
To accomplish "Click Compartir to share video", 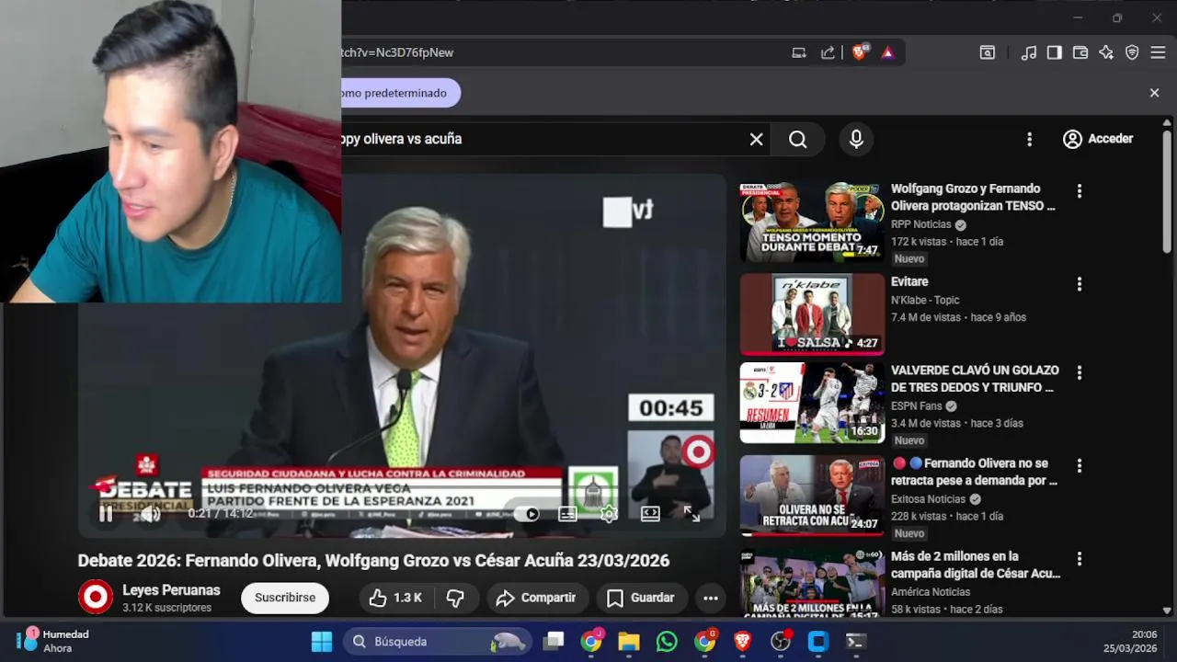I will [x=536, y=598].
